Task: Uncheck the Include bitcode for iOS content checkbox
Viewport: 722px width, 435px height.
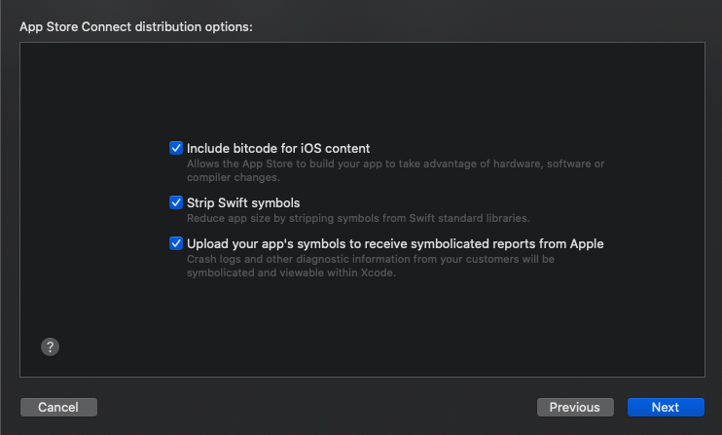Action: pyautogui.click(x=176, y=148)
